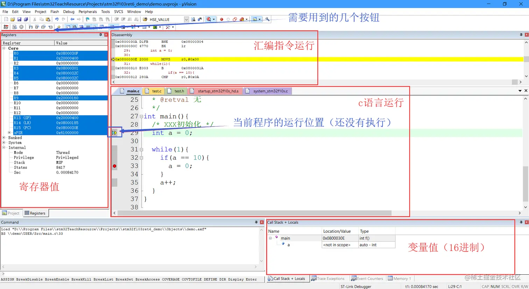The height and width of the screenshot is (289, 529).
Task: Click the Value column header in Registers
Action: pos(81,43)
